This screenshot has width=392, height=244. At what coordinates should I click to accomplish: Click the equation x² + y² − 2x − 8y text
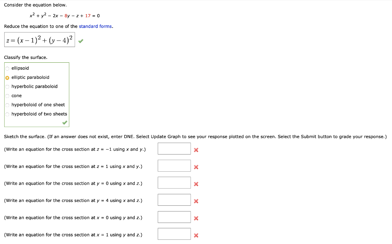64,15
